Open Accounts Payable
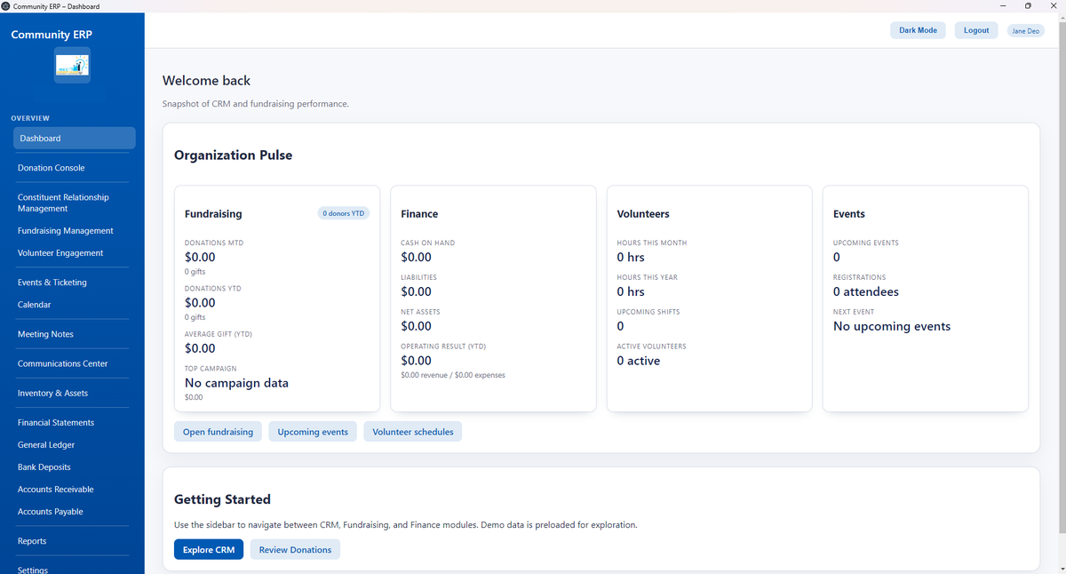This screenshot has height=574, width=1066. coord(51,512)
